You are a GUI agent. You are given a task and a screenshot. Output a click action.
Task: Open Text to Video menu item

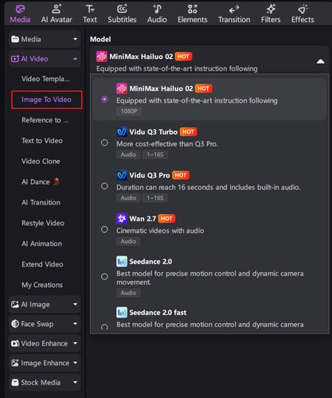click(42, 141)
